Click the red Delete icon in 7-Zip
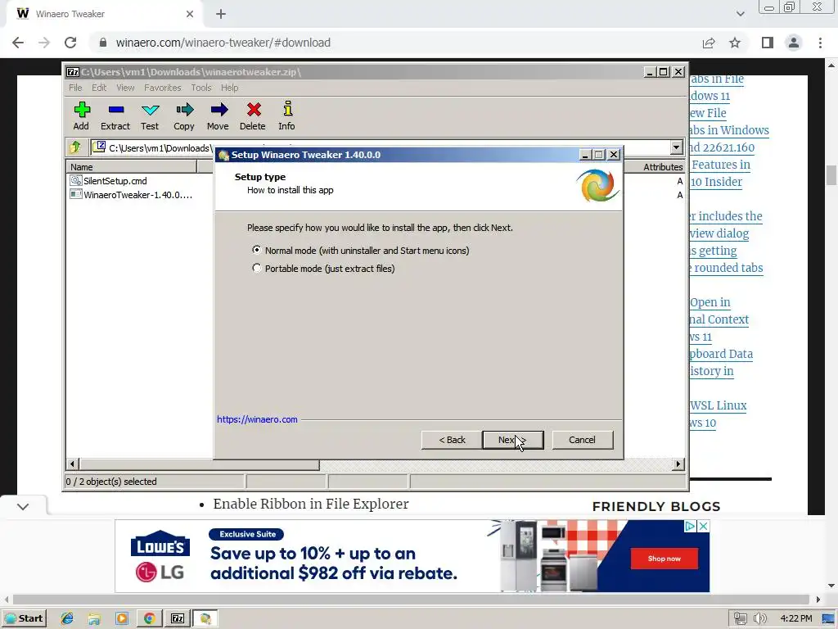Image resolution: width=838 pixels, height=629 pixels. pos(254,111)
